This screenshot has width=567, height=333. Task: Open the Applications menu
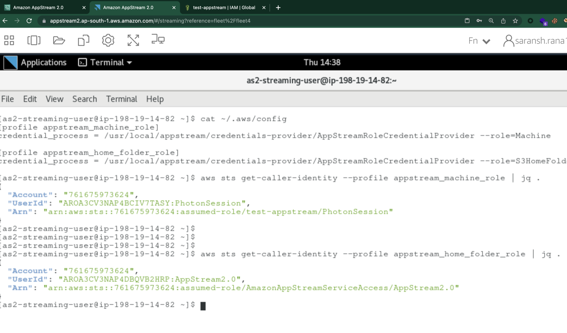(x=44, y=63)
